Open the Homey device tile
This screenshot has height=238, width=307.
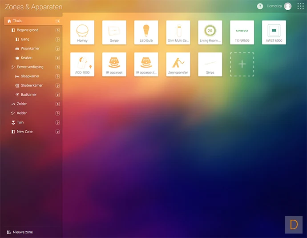(x=82, y=32)
